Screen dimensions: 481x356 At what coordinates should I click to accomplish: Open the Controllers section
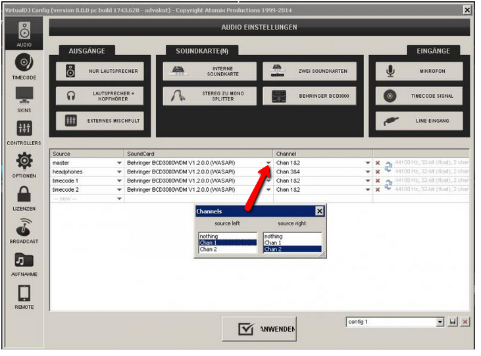24,132
